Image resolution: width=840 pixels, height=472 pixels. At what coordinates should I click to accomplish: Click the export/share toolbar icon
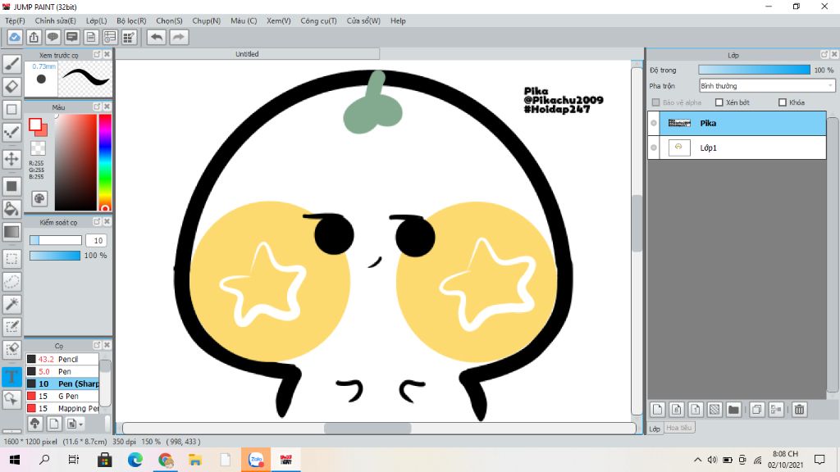pos(34,37)
